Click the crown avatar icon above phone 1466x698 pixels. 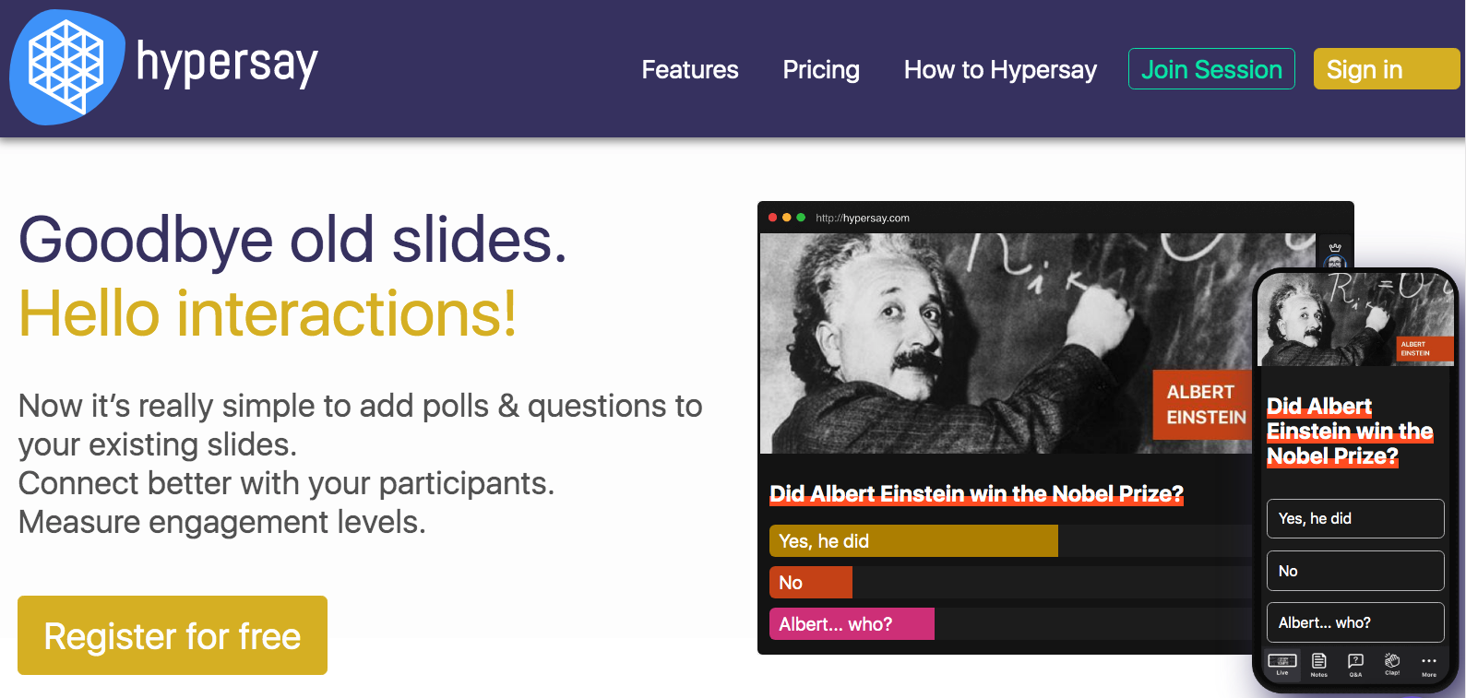(1334, 254)
